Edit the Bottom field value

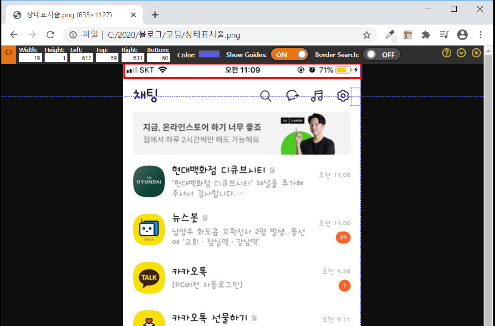pyautogui.click(x=158, y=58)
